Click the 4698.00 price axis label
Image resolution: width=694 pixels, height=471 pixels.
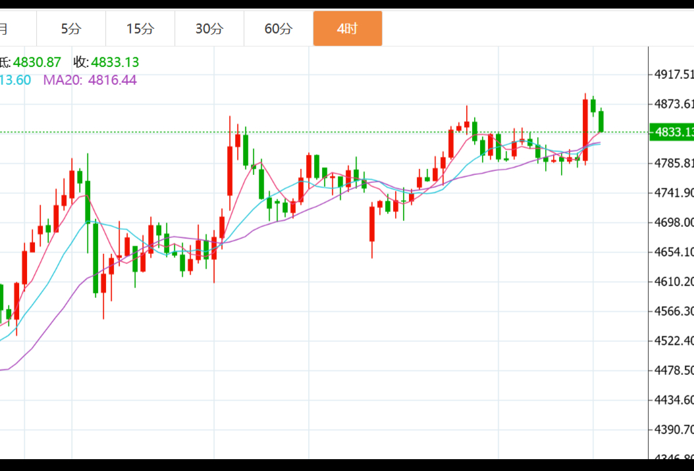[673, 222]
